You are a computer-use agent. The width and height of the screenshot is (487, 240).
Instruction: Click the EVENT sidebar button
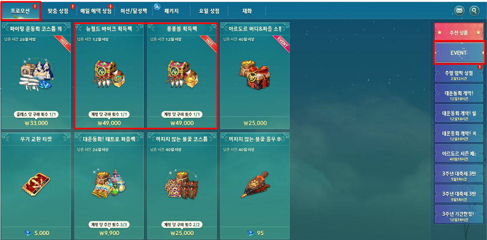click(x=459, y=53)
